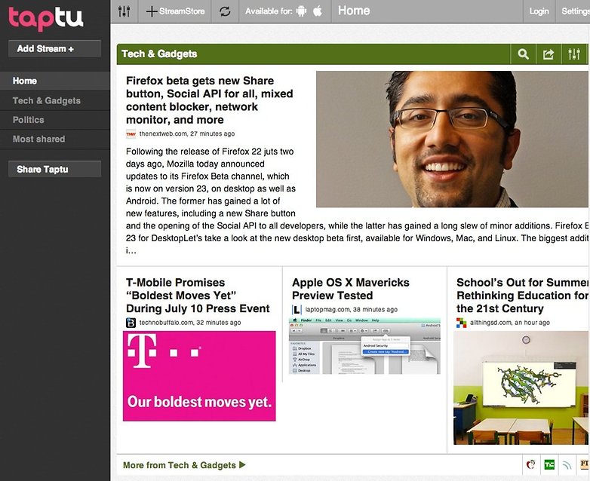Click 'technobuffalo.com, 32 minutes ago' text
This screenshot has height=481, width=590.
point(190,323)
